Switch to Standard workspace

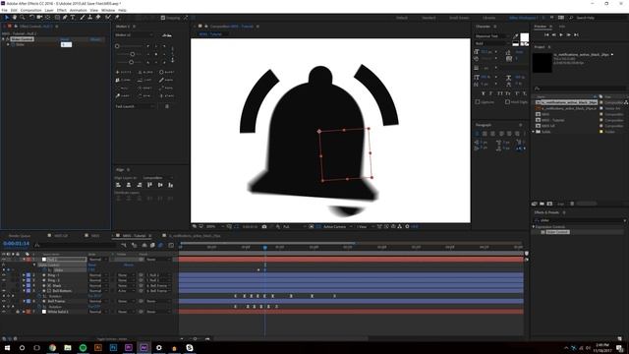coord(429,18)
